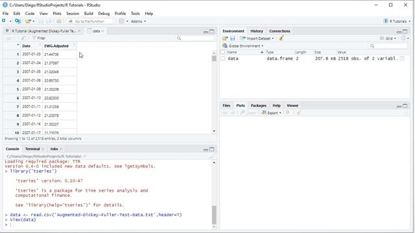Click the Filter button in data viewer

pos(39,38)
